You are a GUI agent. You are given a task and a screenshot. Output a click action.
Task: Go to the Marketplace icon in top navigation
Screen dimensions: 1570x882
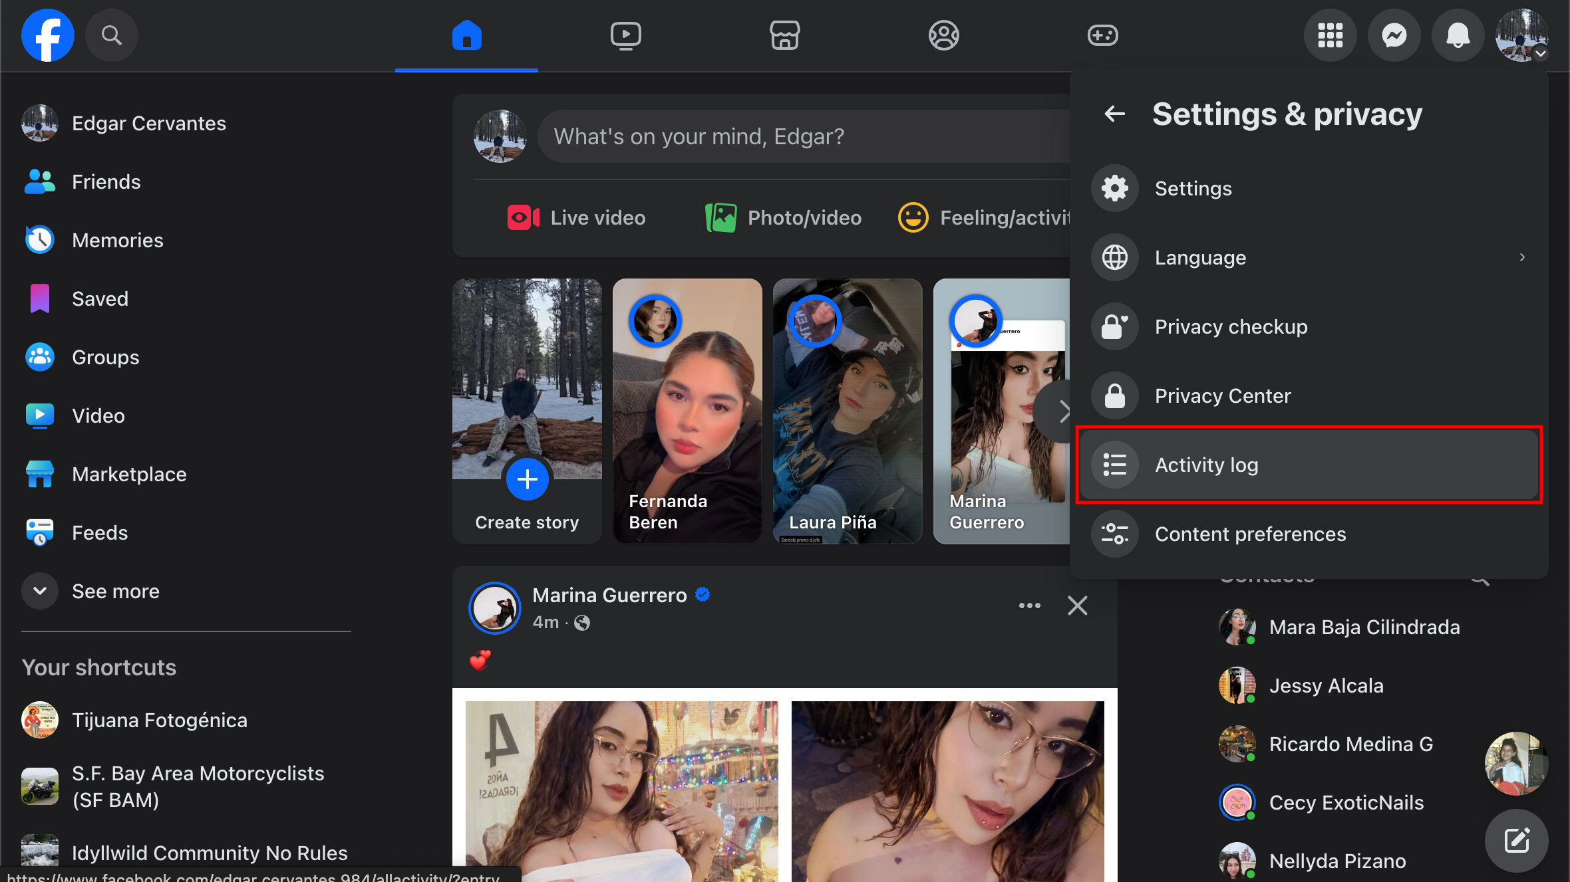784,35
